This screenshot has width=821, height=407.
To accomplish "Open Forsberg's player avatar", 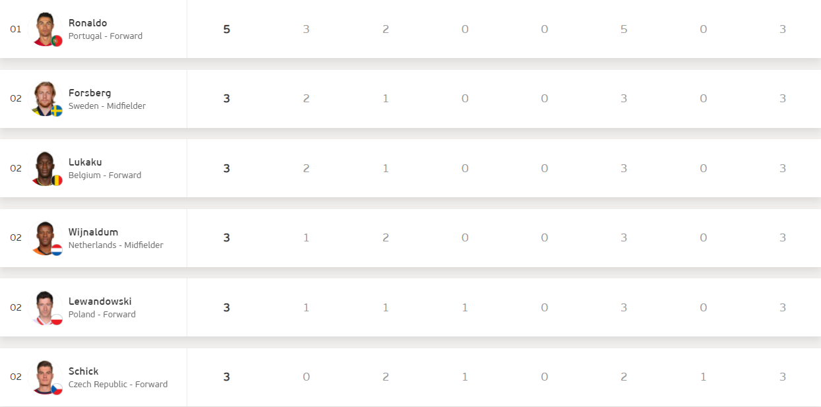I will pos(46,99).
